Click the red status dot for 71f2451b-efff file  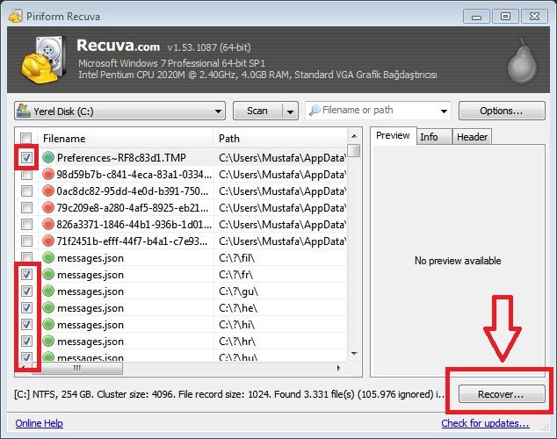pyautogui.click(x=48, y=241)
